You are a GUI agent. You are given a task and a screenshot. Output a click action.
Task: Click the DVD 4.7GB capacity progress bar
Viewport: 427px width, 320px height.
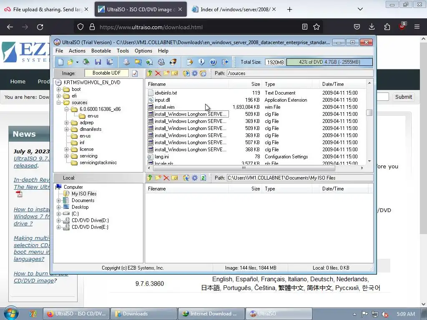[x=329, y=62]
